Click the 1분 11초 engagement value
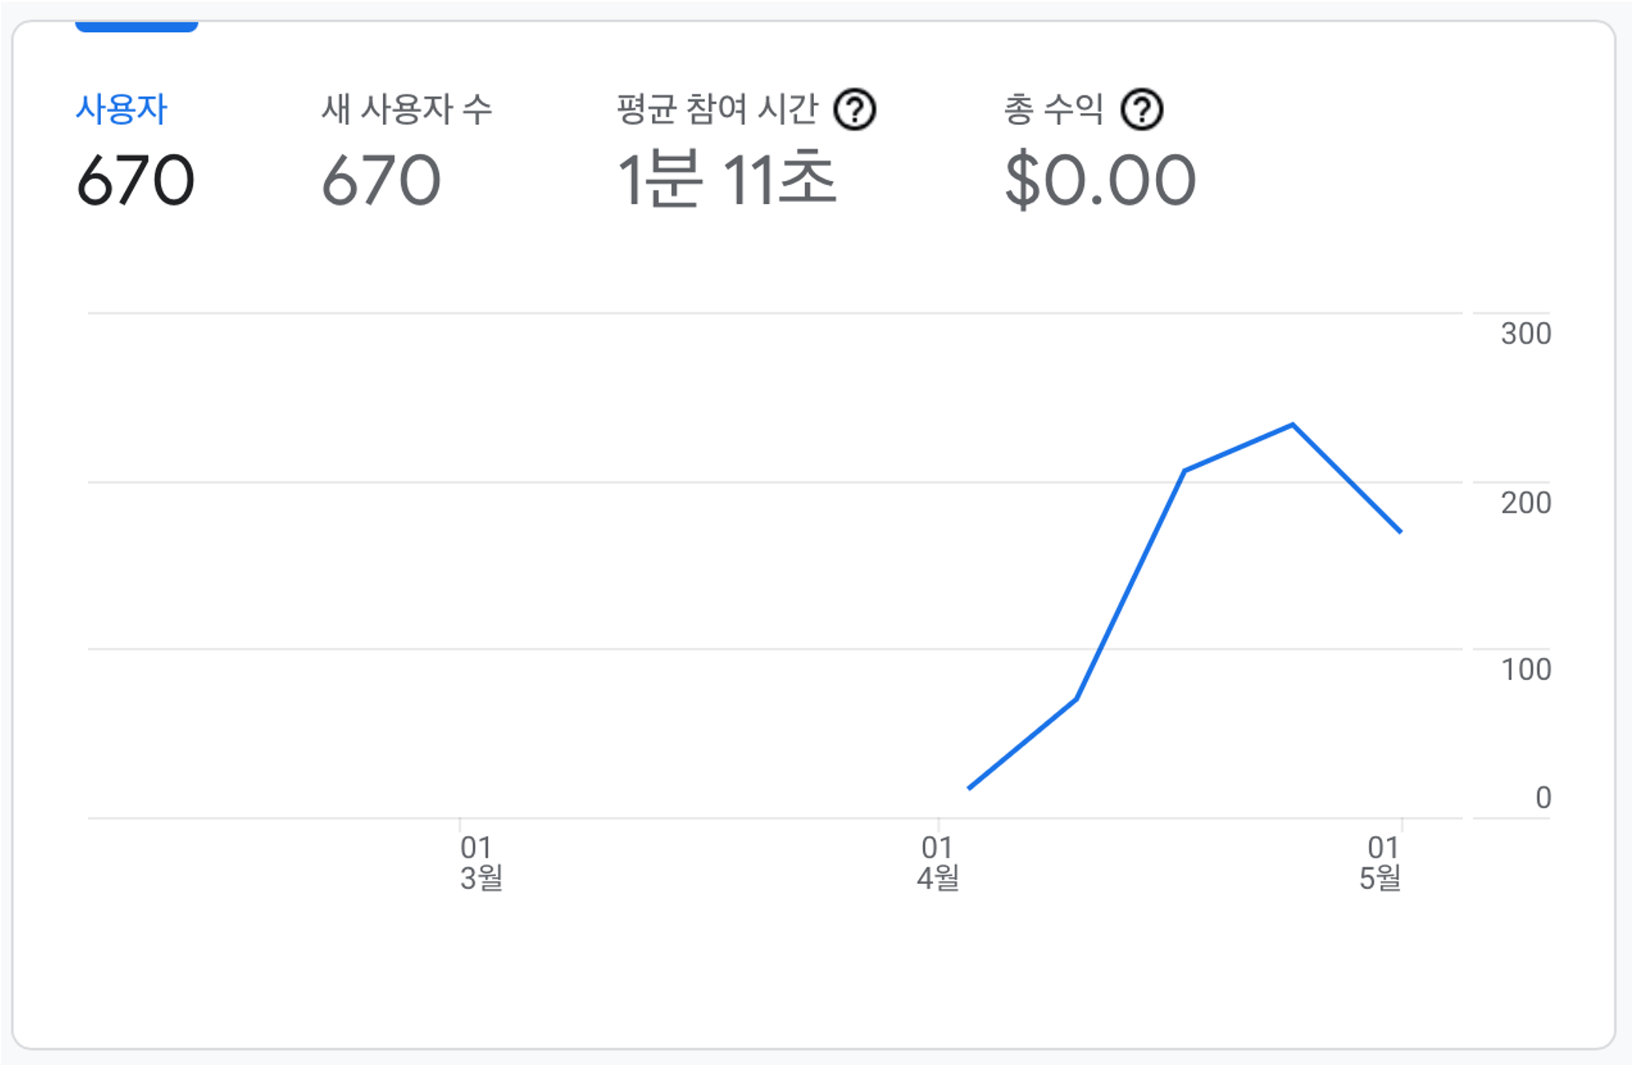This screenshot has height=1065, width=1636. (727, 179)
